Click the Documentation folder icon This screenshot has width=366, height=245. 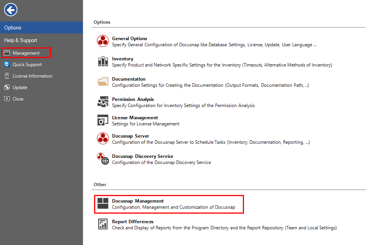click(103, 81)
